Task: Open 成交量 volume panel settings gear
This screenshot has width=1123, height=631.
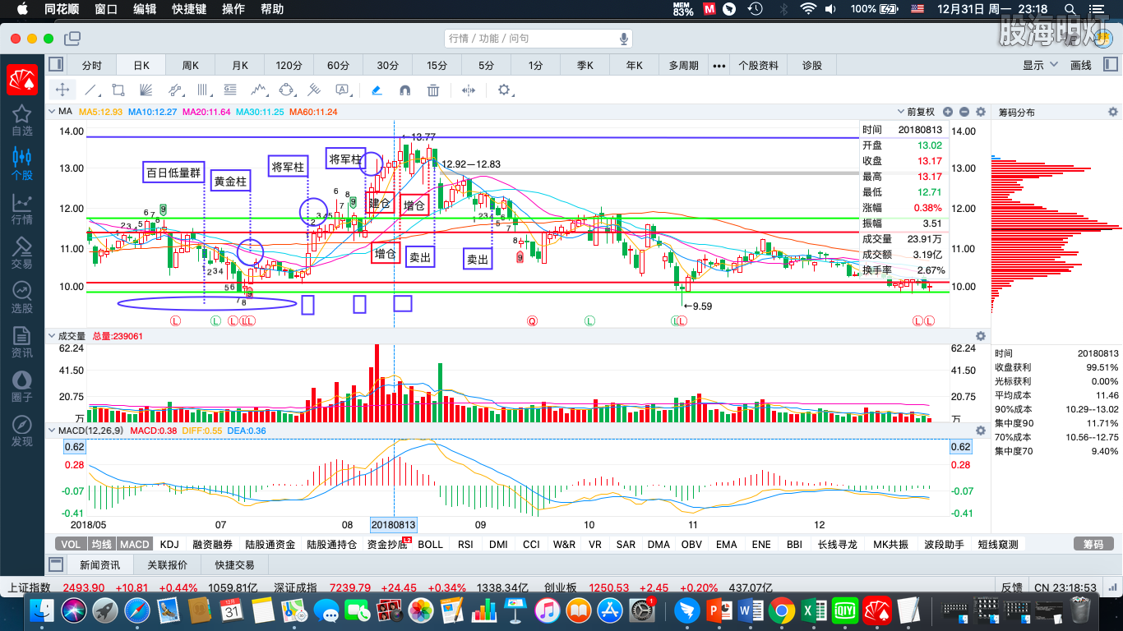Action: [980, 336]
